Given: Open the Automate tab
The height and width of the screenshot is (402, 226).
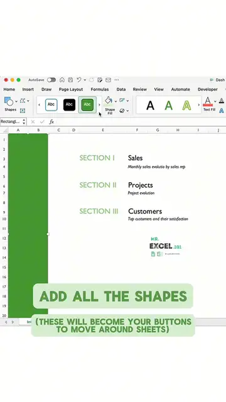Looking at the screenshot, I should 181,89.
